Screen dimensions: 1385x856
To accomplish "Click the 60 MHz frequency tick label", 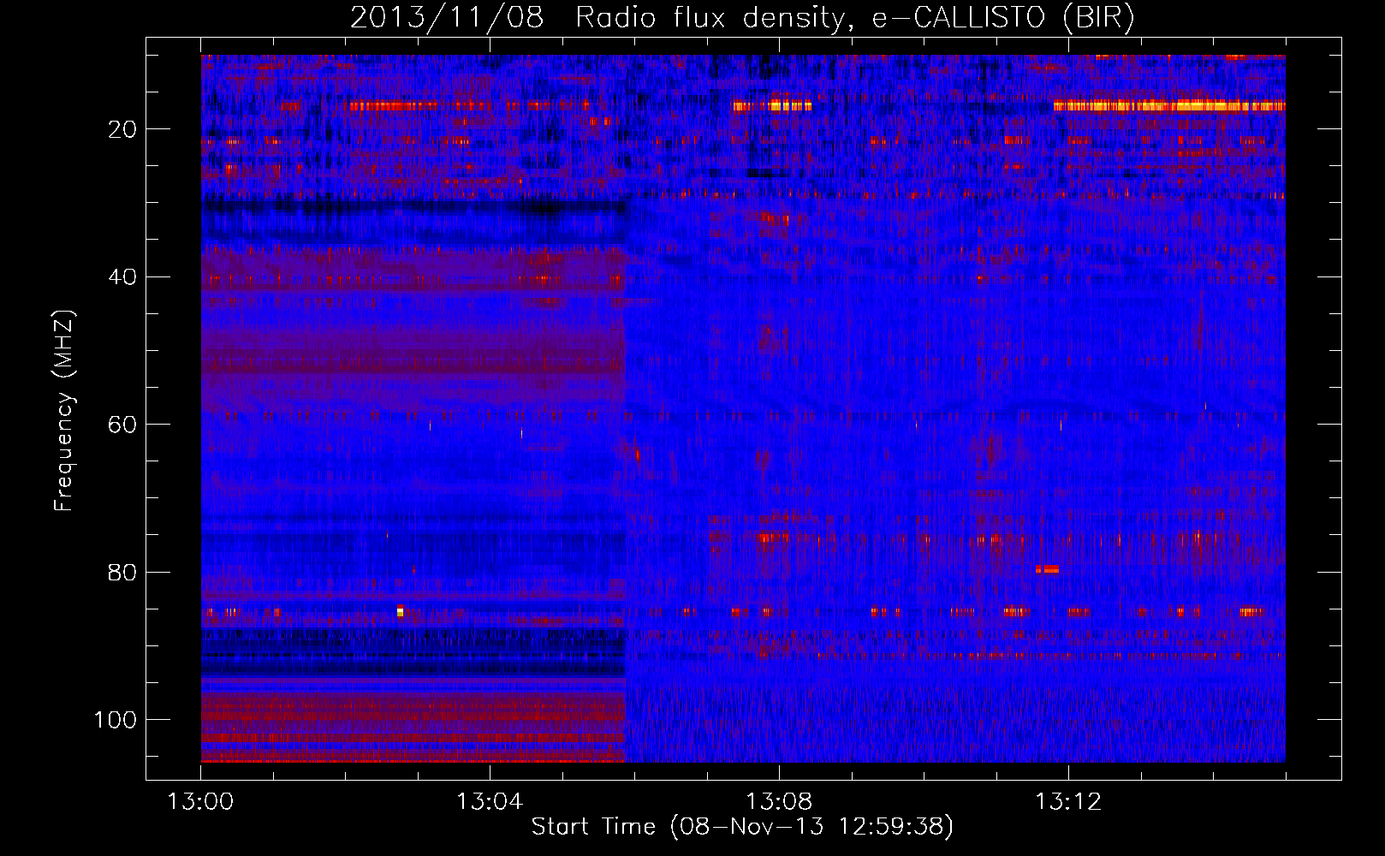I will click(x=122, y=425).
